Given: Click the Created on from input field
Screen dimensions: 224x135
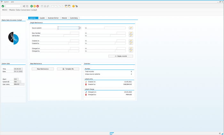Looking at the screenshot, I should pyautogui.click(x=75, y=41).
